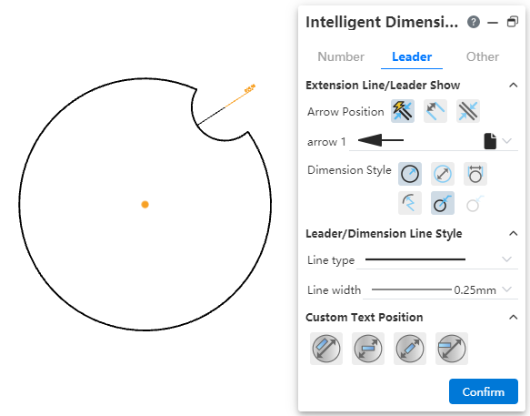Pick the horizontal text position icon
Viewport: 530px width, 416px height.
click(x=368, y=349)
